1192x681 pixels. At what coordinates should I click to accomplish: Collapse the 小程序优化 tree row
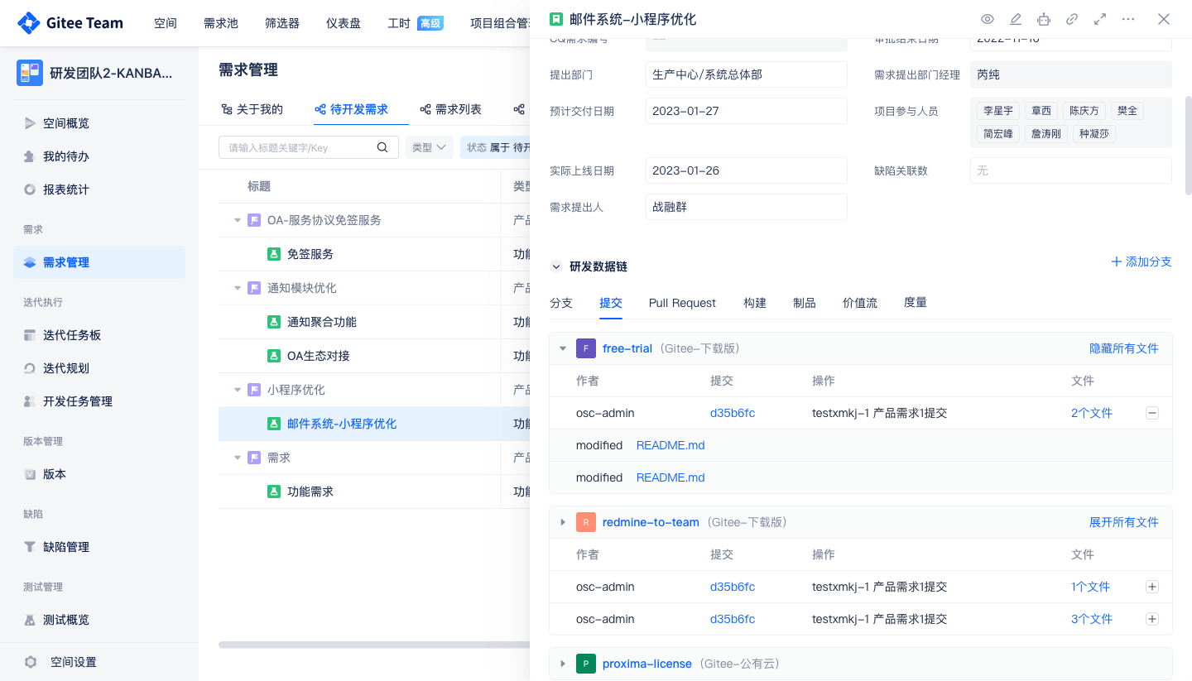click(238, 390)
